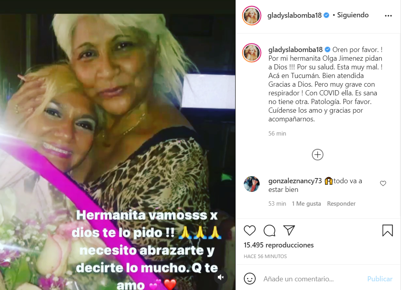Save the post with the bookmark icon
Screen dimensions: 401x290
[x=388, y=231]
